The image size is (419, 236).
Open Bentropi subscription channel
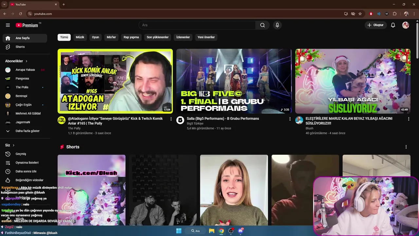(x=25, y=96)
